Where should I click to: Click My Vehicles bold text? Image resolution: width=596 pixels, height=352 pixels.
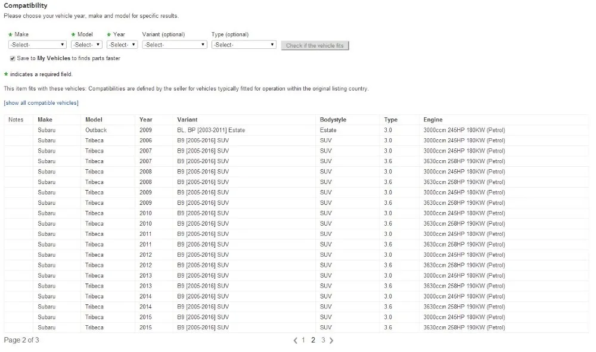54,58
